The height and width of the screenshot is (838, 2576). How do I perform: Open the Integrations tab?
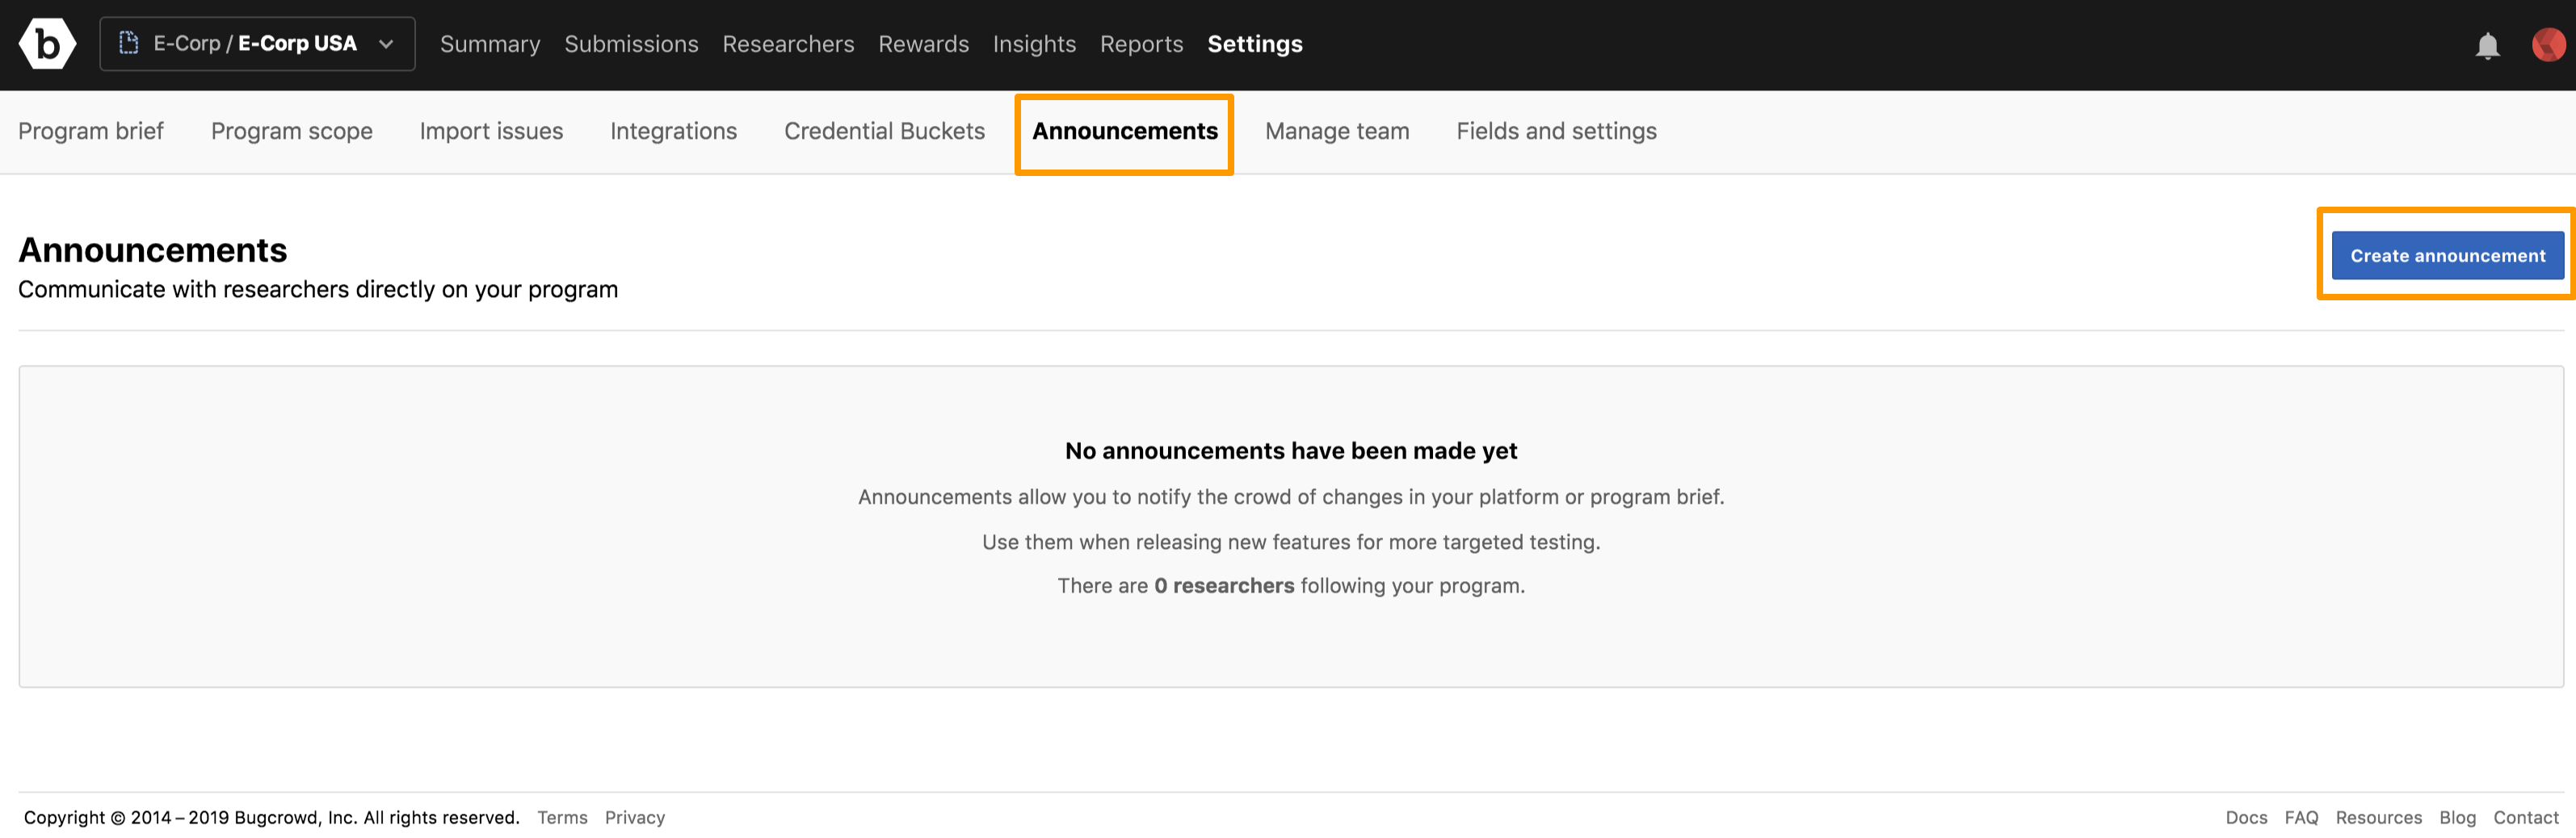673,131
